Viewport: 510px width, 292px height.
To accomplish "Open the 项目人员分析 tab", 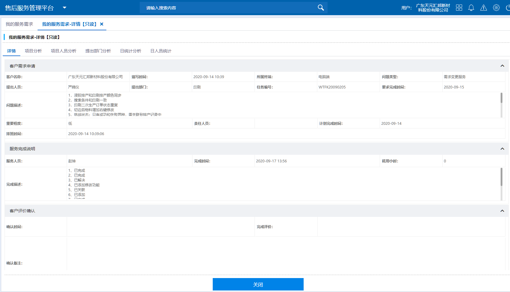I will [x=64, y=51].
